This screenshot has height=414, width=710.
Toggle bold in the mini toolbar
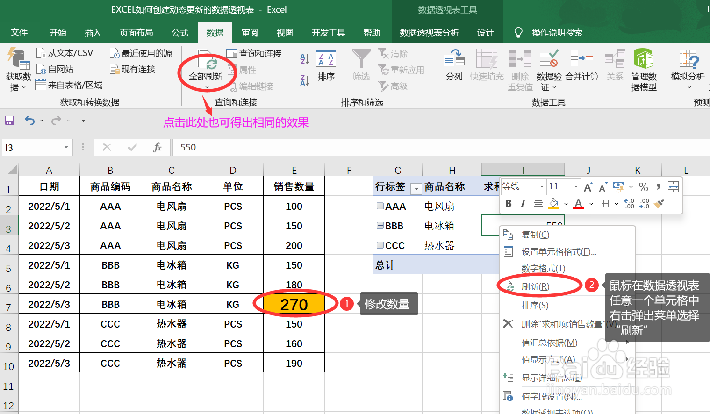pyautogui.click(x=509, y=203)
